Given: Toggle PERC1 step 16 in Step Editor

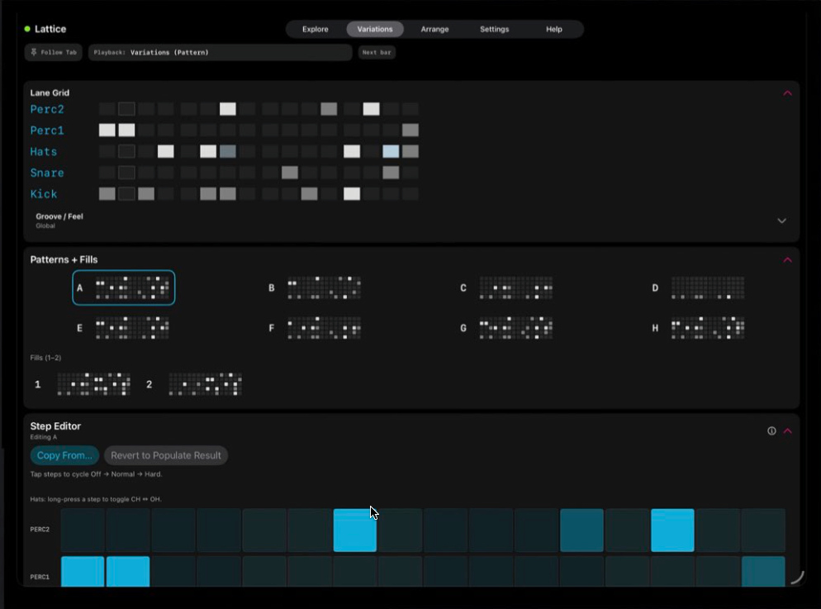Looking at the screenshot, I should point(763,572).
